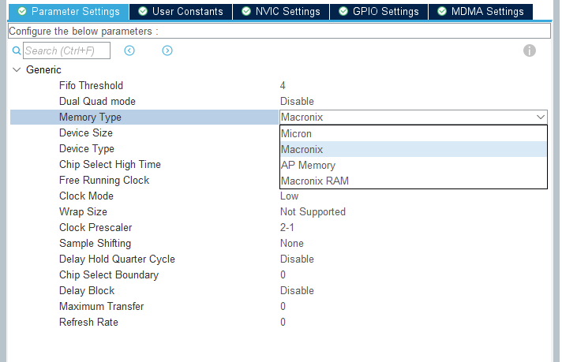Screen dimensions: 562x362
Task: Click green check icon on MDMA Settings tab
Action: coord(441,12)
